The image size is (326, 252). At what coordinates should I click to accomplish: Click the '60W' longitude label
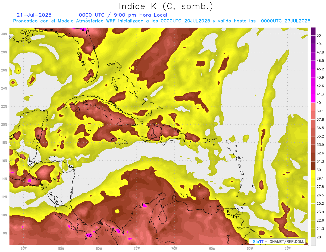250,248
